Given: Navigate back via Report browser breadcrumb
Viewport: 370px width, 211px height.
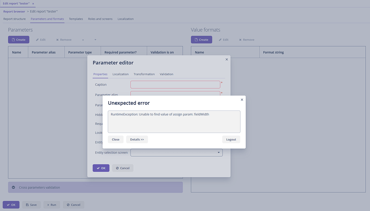Looking at the screenshot, I should point(14,11).
